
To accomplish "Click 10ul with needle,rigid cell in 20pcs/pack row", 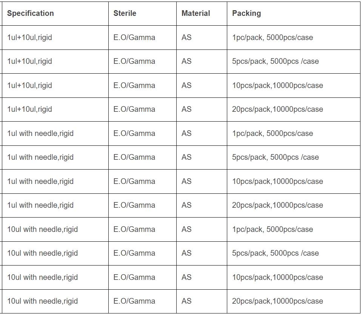I will click(x=42, y=301).
